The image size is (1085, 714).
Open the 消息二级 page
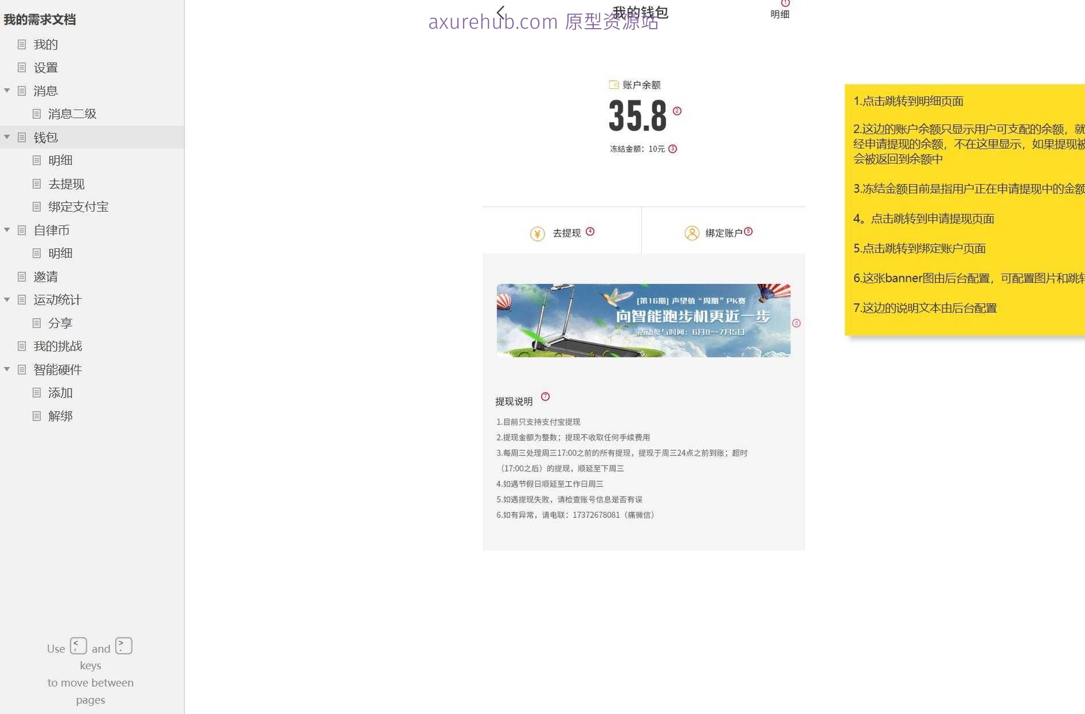(x=72, y=114)
